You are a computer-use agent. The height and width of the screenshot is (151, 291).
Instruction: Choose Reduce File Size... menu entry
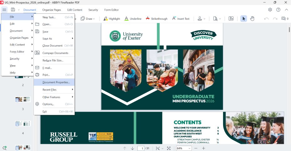(54, 60)
